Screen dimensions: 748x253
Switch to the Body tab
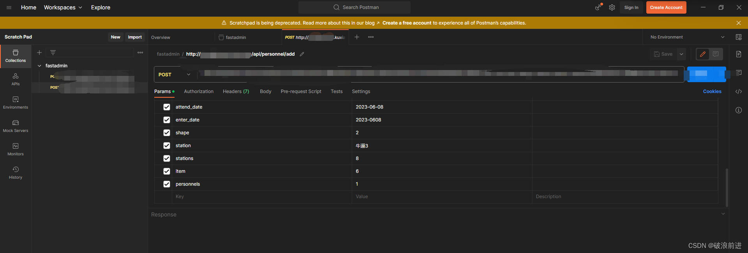click(x=266, y=91)
